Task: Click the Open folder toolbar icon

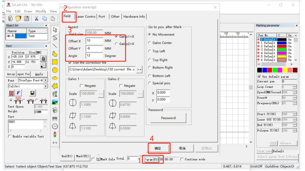Action: pyautogui.click(x=18, y=19)
